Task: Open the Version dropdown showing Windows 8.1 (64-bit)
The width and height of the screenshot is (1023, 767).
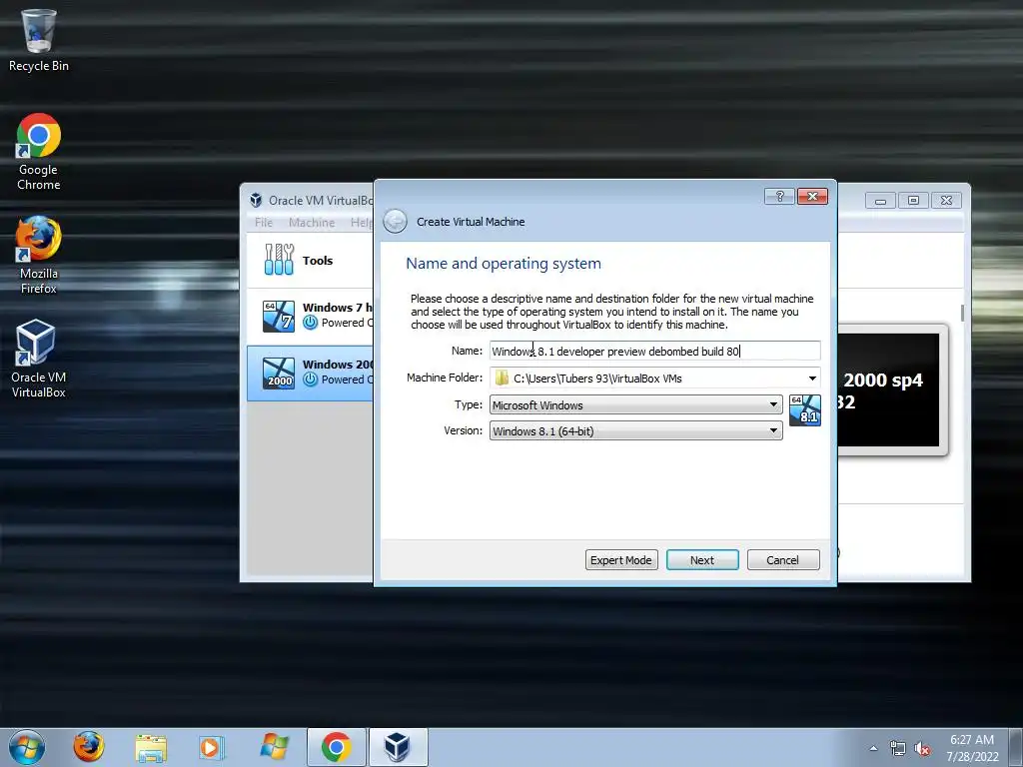Action: tap(636, 431)
